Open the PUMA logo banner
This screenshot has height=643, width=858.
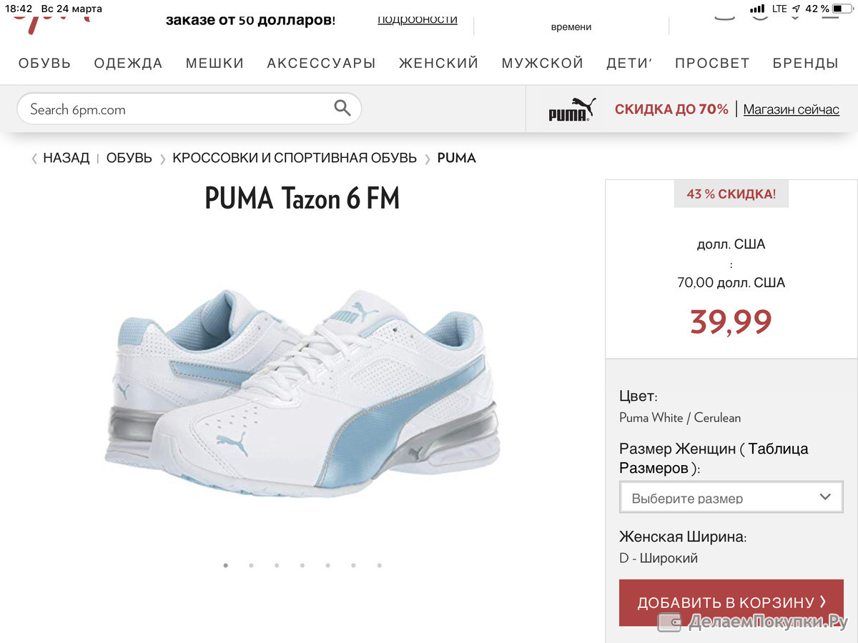(572, 109)
